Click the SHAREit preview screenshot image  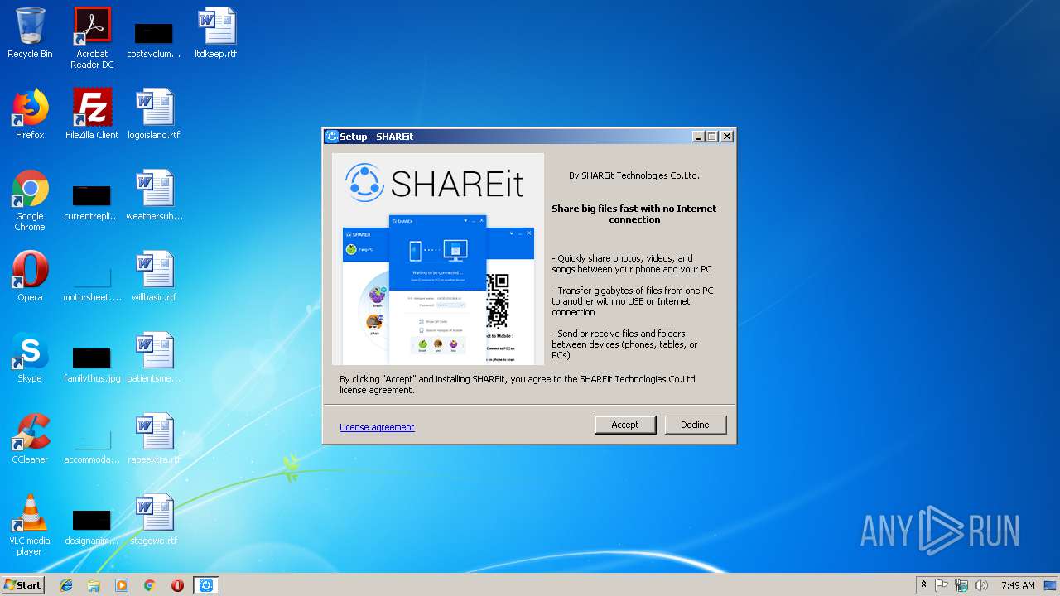(x=439, y=289)
